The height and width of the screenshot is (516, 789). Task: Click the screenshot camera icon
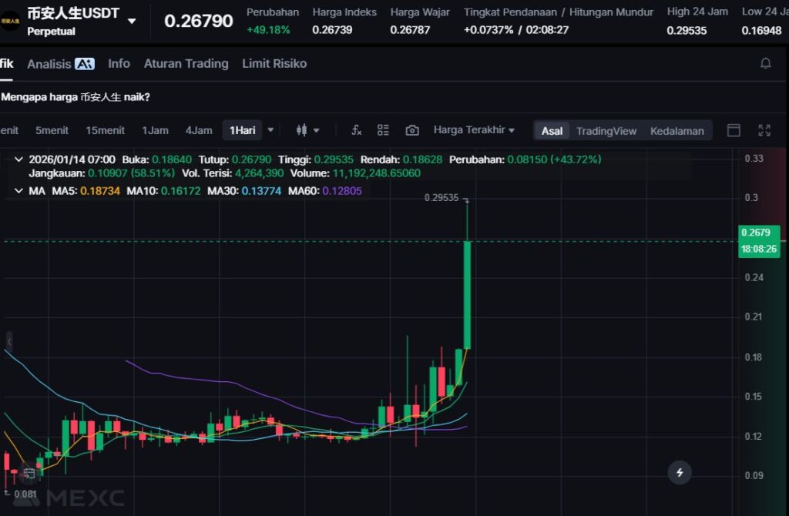pyautogui.click(x=412, y=130)
